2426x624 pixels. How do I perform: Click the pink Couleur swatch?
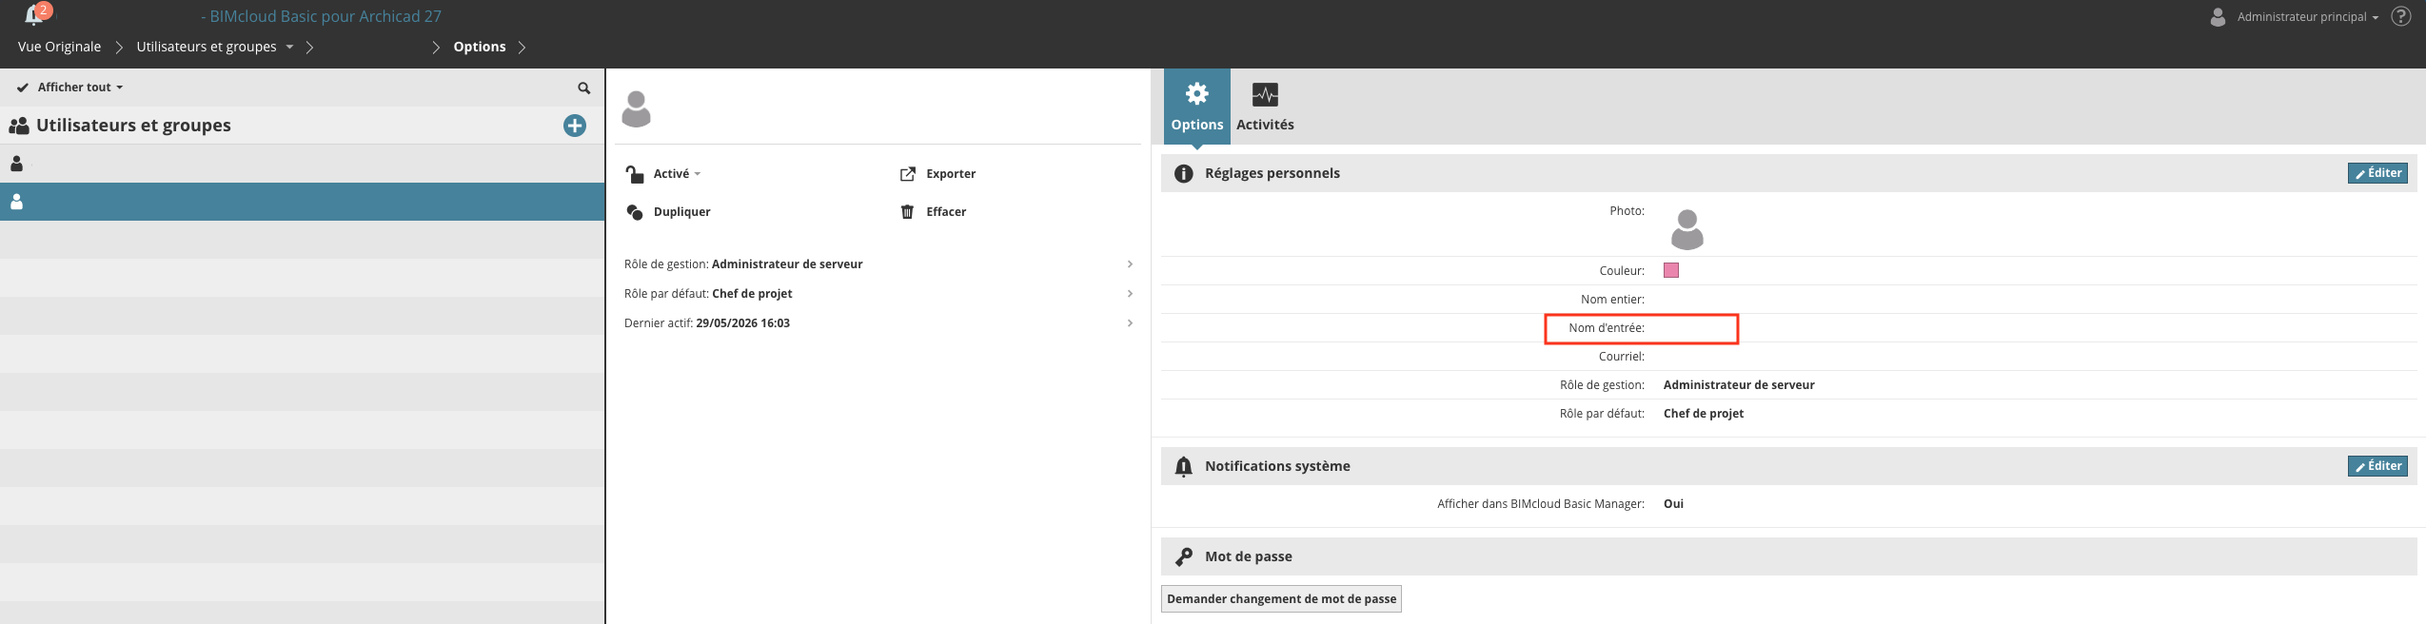tap(1671, 270)
